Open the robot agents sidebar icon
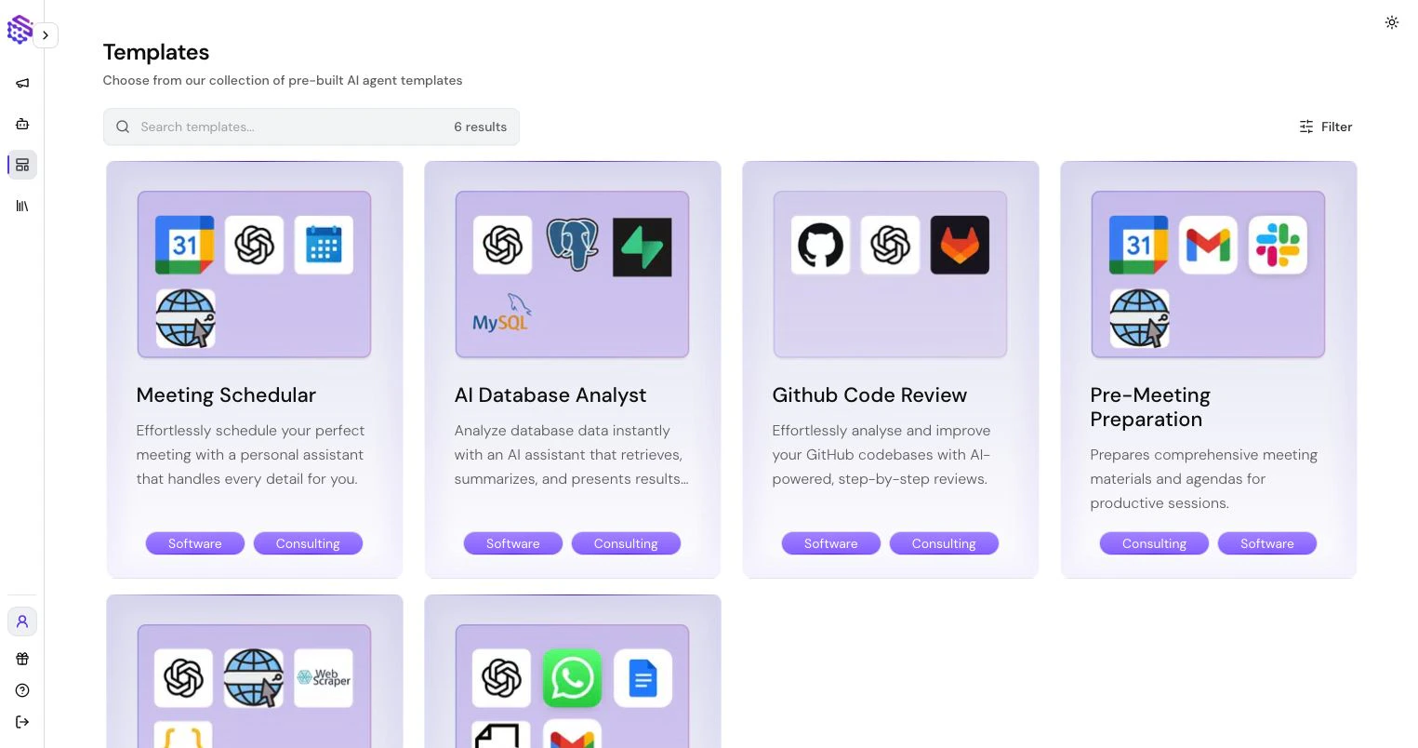The width and height of the screenshot is (1418, 748). tap(22, 124)
